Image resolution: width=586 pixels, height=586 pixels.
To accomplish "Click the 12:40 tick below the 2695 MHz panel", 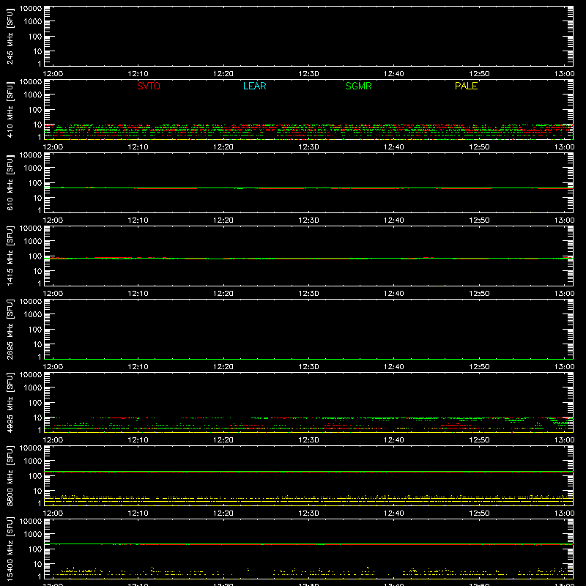I will point(394,367).
